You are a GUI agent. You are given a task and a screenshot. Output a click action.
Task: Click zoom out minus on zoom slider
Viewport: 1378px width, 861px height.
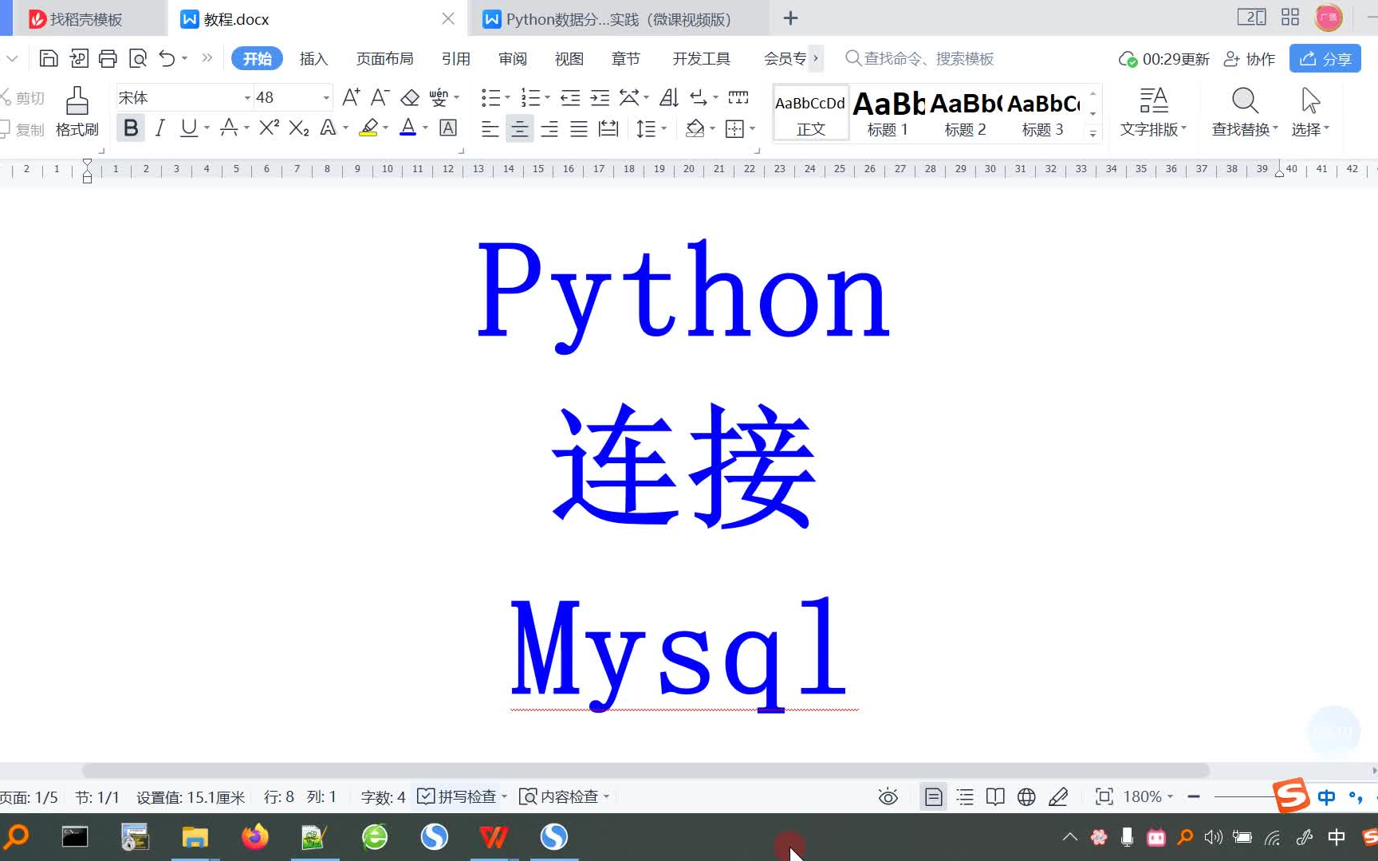(1194, 796)
